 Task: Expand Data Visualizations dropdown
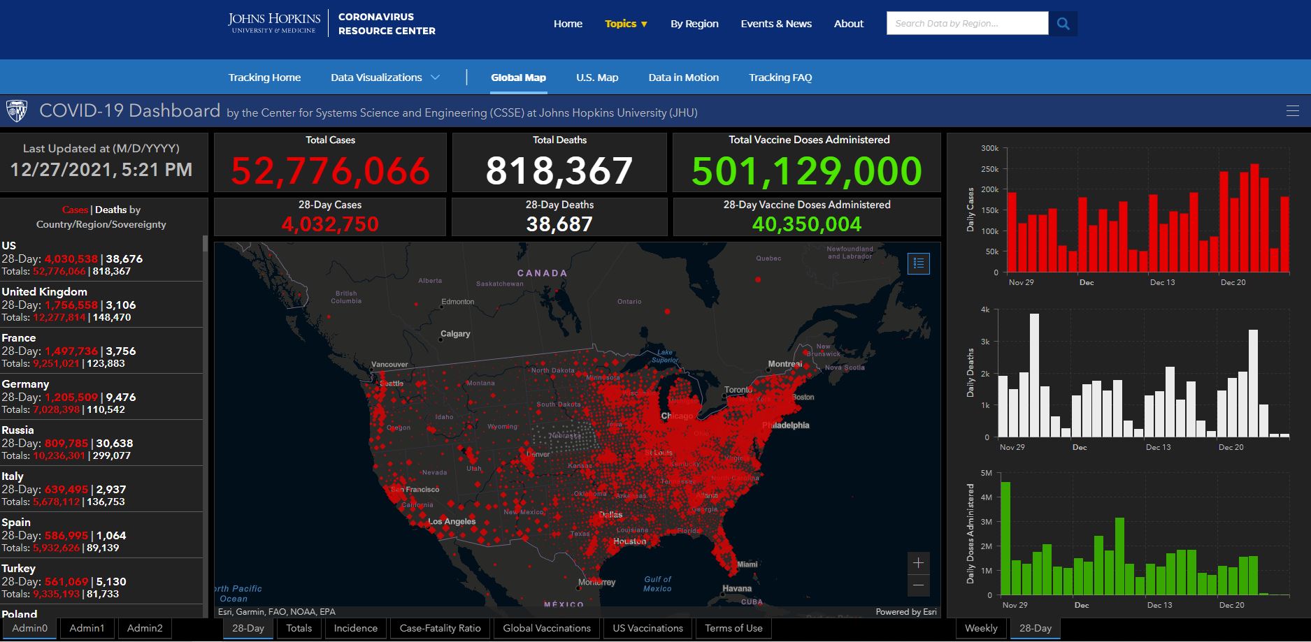[x=385, y=78]
